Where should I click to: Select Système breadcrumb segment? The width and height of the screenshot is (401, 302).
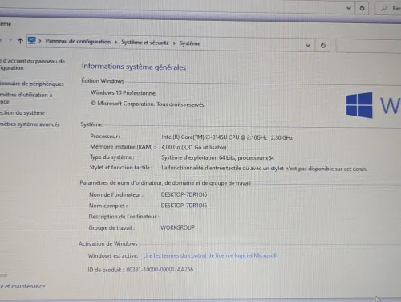[190, 43]
